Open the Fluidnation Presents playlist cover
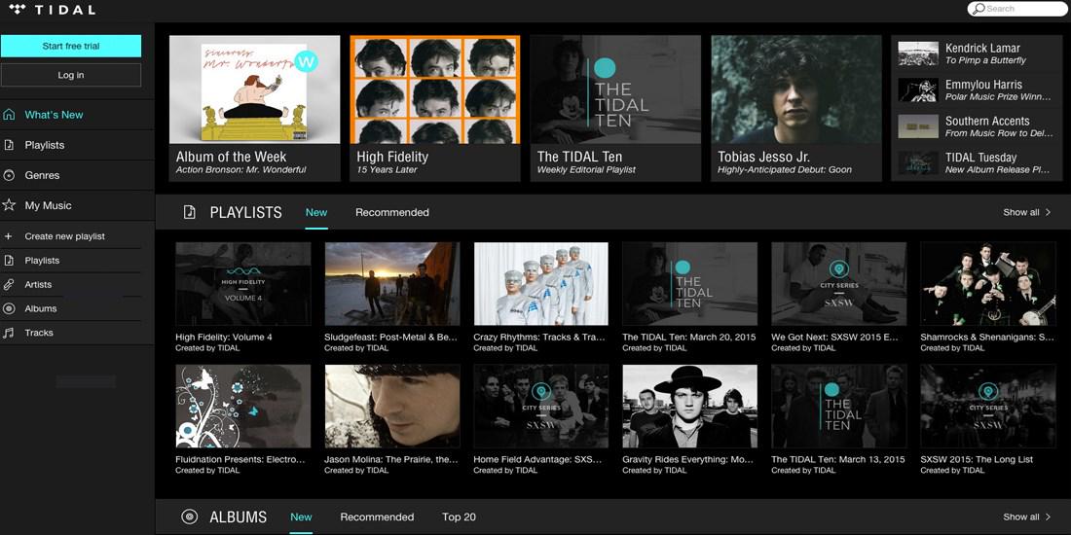Screen dimensions: 1071x535 coord(243,406)
